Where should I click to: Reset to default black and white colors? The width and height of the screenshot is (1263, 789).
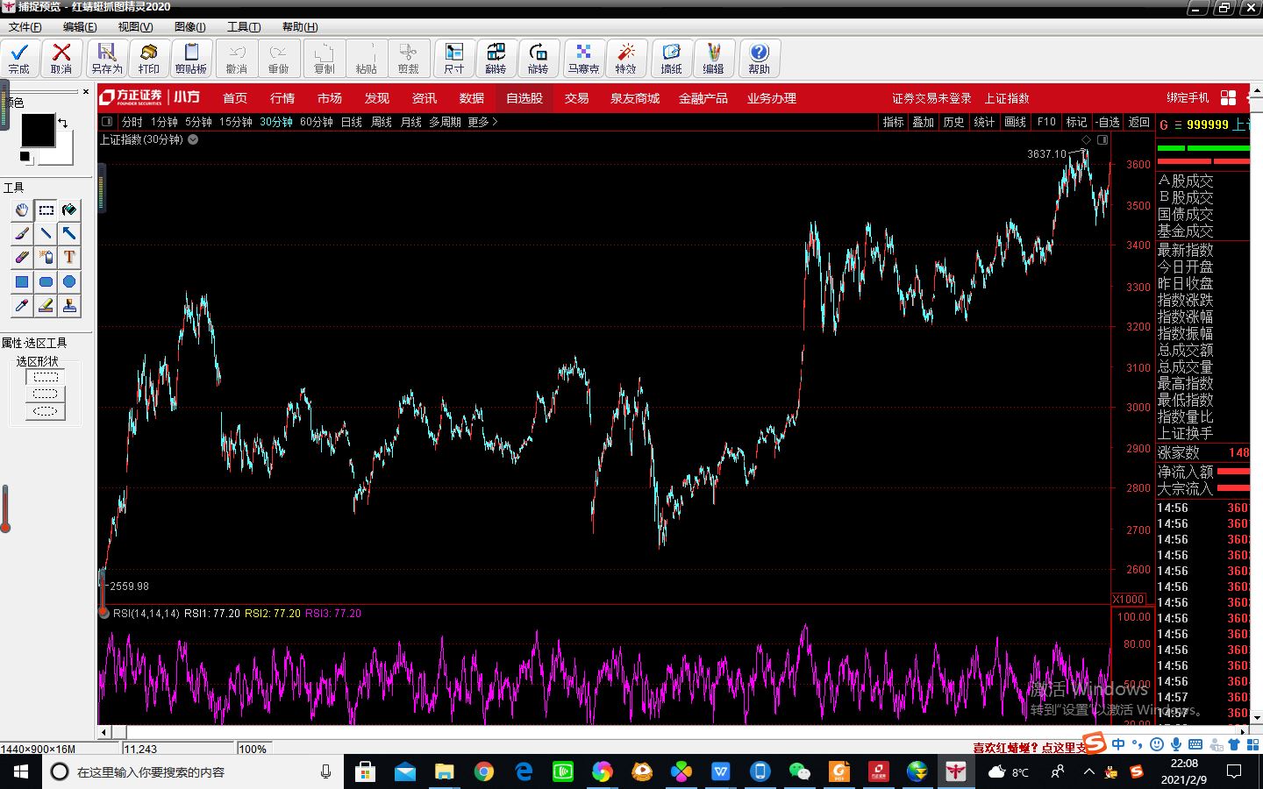[25, 157]
